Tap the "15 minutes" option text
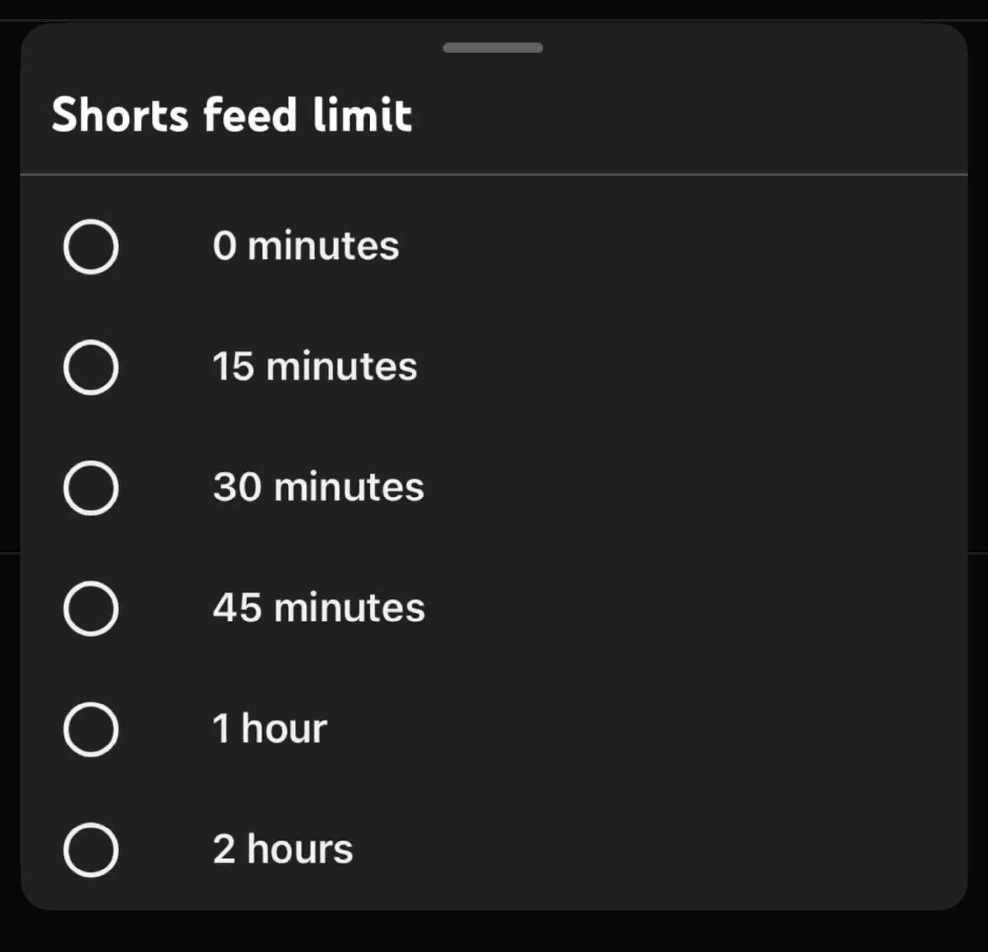Screen dimensions: 988x952 coord(315,367)
